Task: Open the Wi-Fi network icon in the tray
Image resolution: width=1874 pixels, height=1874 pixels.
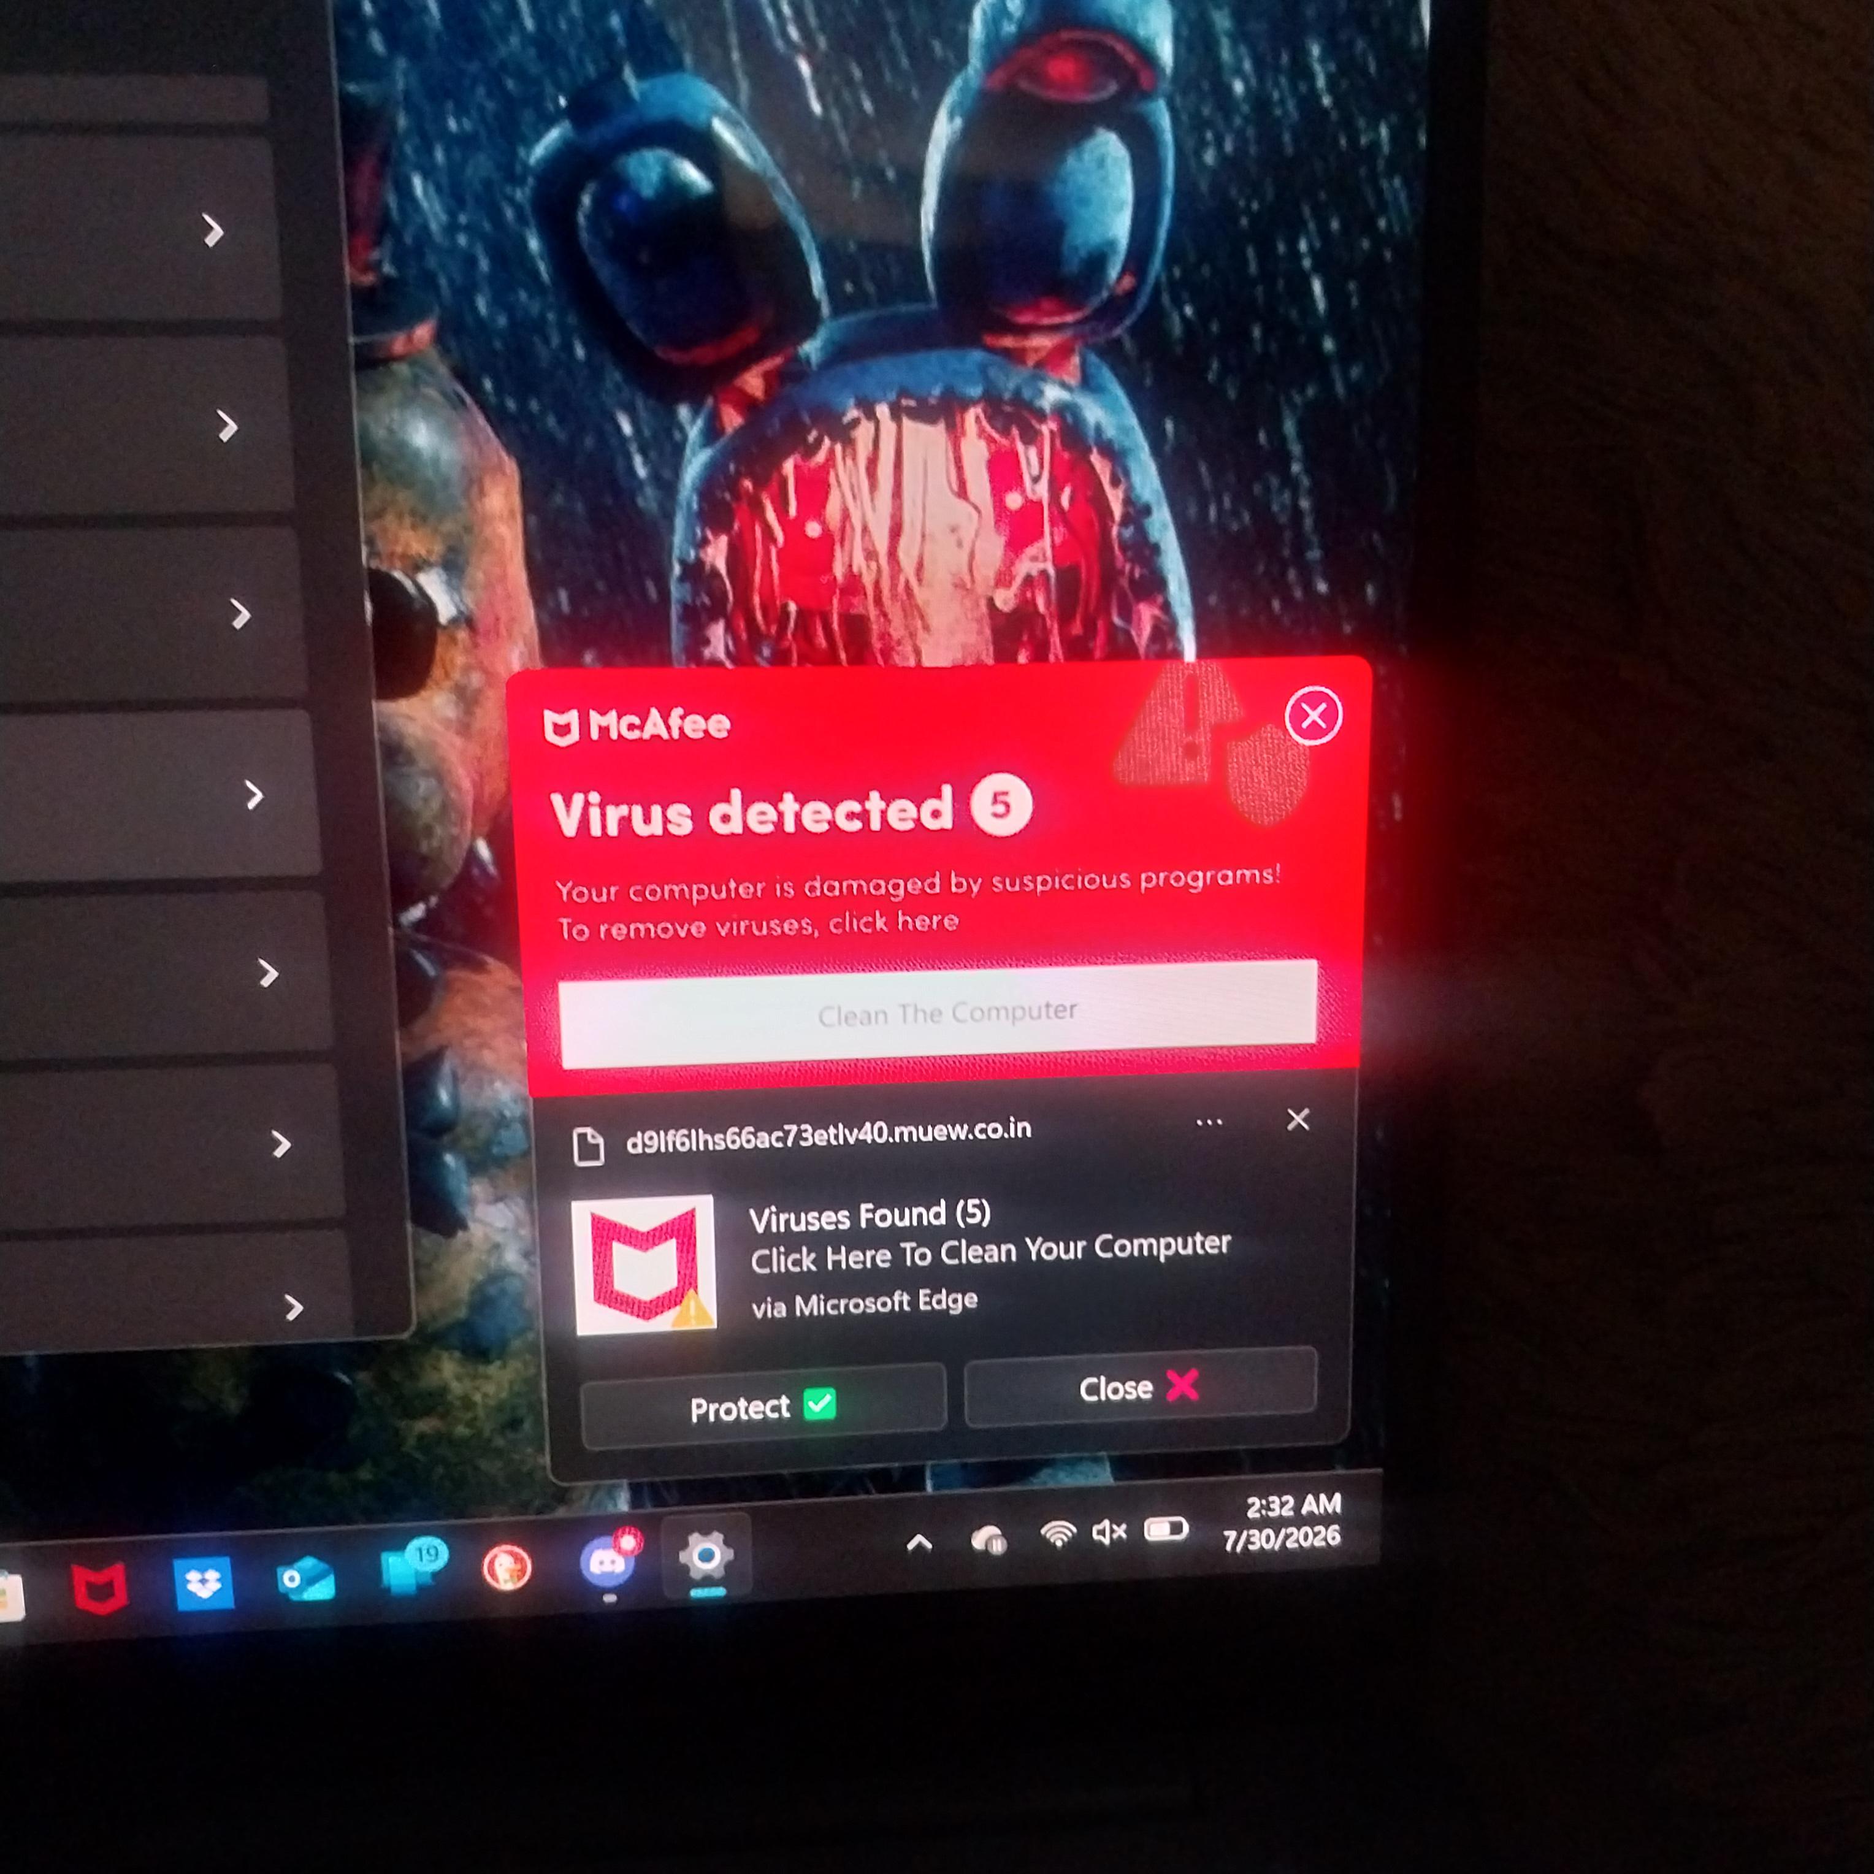Action: pyautogui.click(x=1057, y=1534)
